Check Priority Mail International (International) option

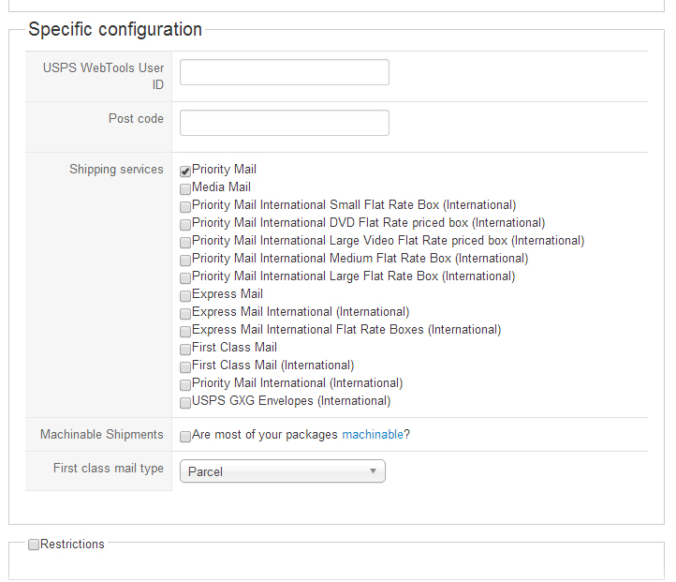coord(185,384)
